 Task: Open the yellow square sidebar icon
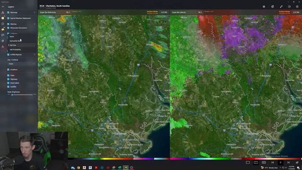[3, 18]
